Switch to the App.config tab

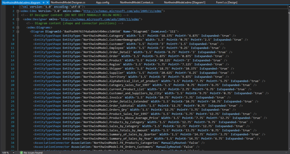[x=103, y=2]
